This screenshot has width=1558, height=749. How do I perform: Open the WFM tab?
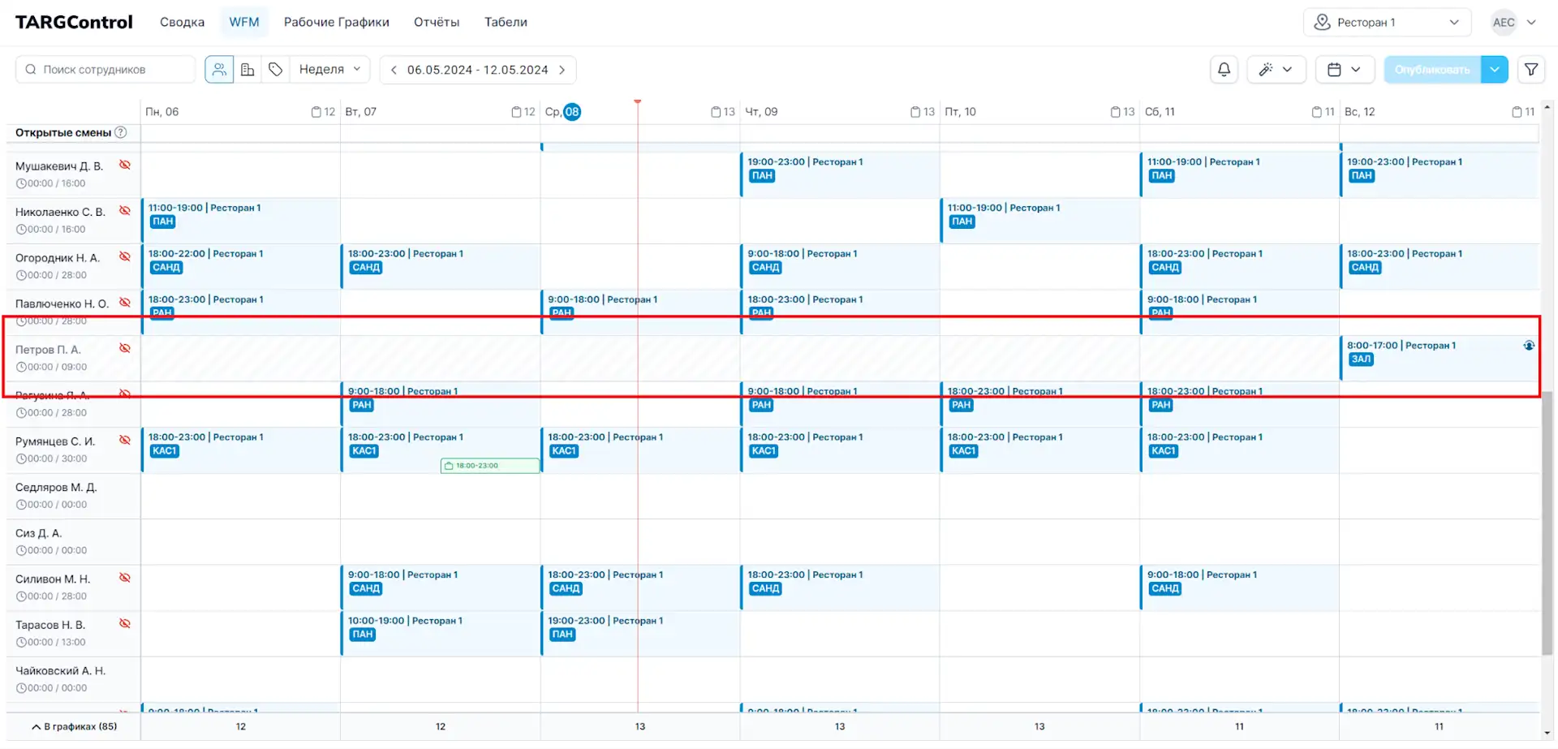[x=244, y=23]
